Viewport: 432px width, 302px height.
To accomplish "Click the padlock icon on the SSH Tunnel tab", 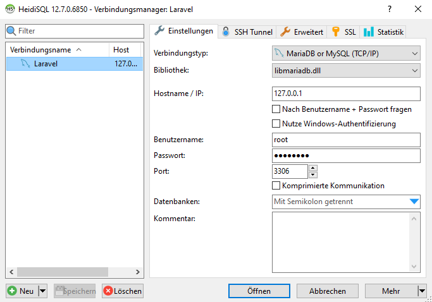I will coord(226,32).
